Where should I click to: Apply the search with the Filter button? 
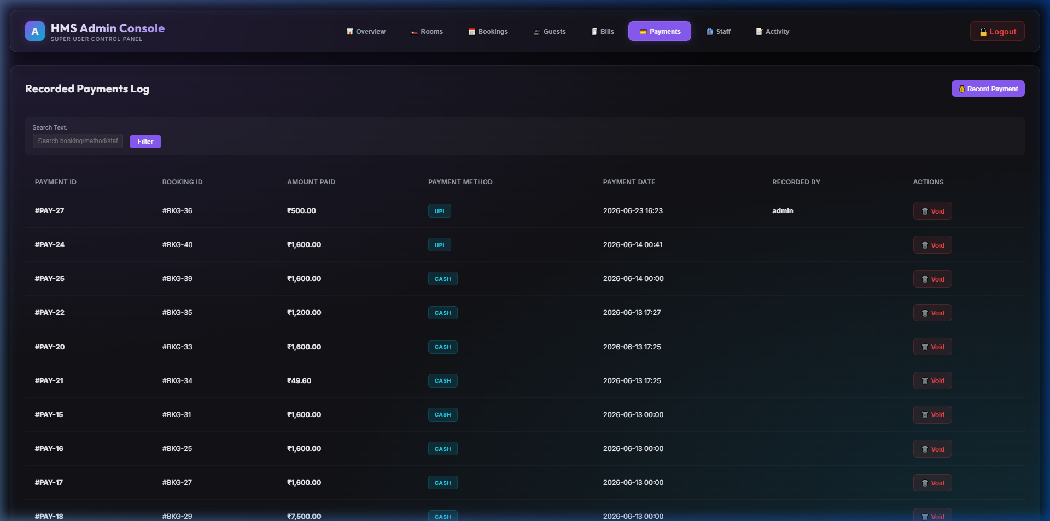[x=145, y=141]
